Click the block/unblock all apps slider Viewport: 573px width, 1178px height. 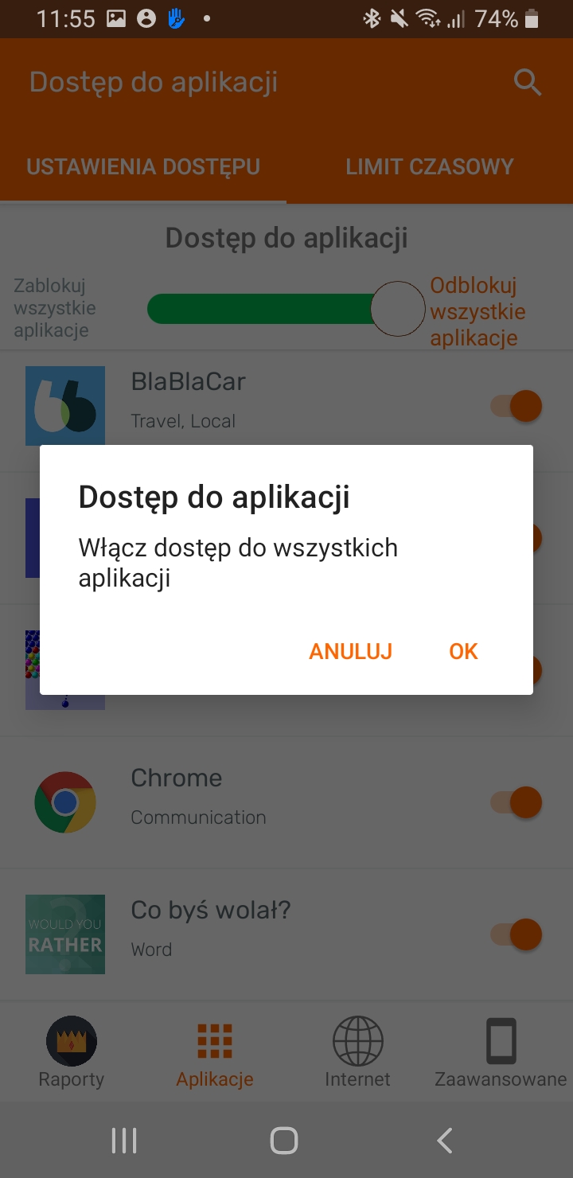(286, 309)
